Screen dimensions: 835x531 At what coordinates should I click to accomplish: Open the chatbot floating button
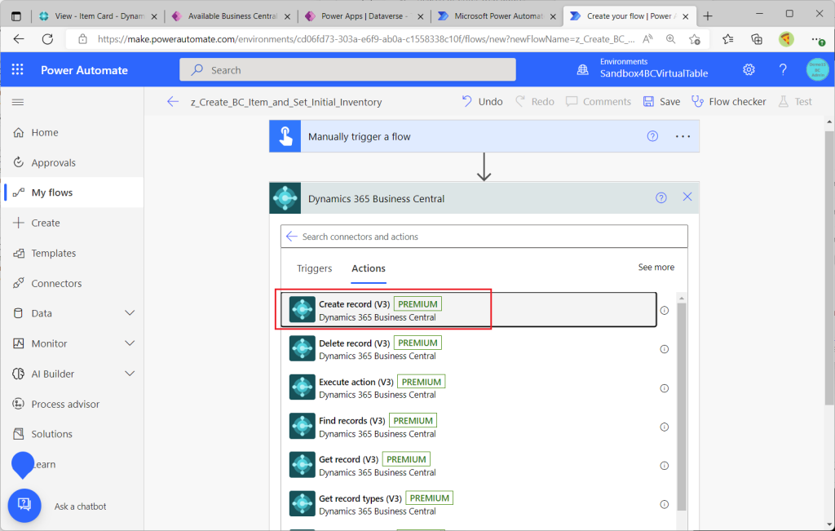tap(24, 505)
